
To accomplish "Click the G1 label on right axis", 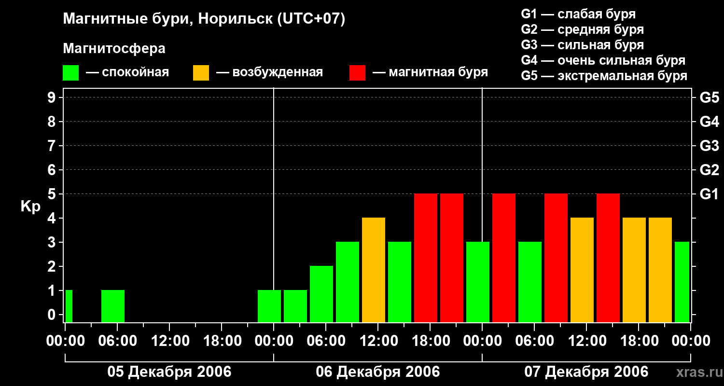I will 709,194.
